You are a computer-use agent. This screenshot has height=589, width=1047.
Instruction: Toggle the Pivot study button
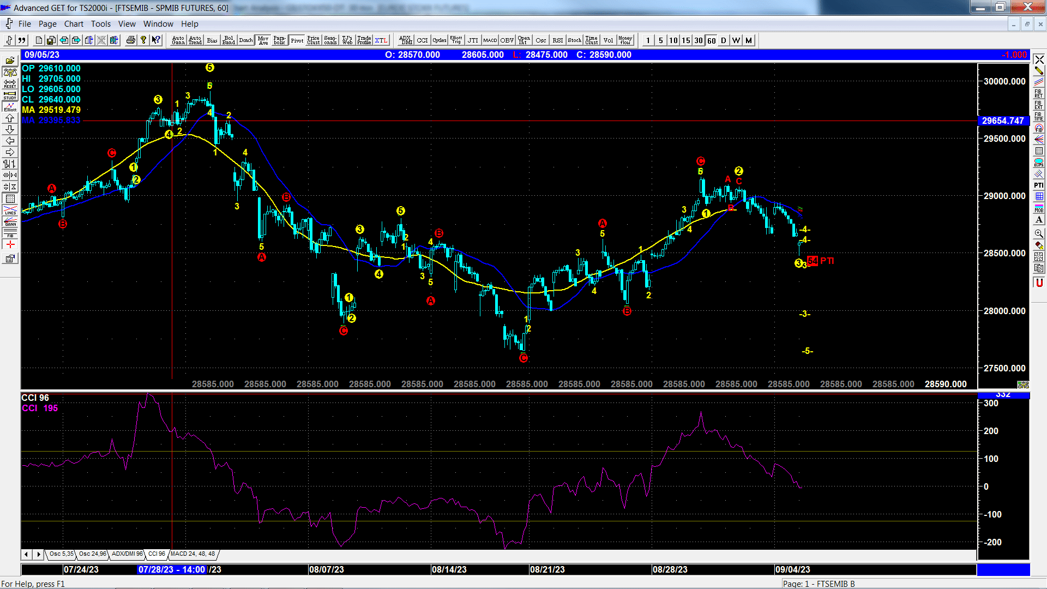297,40
